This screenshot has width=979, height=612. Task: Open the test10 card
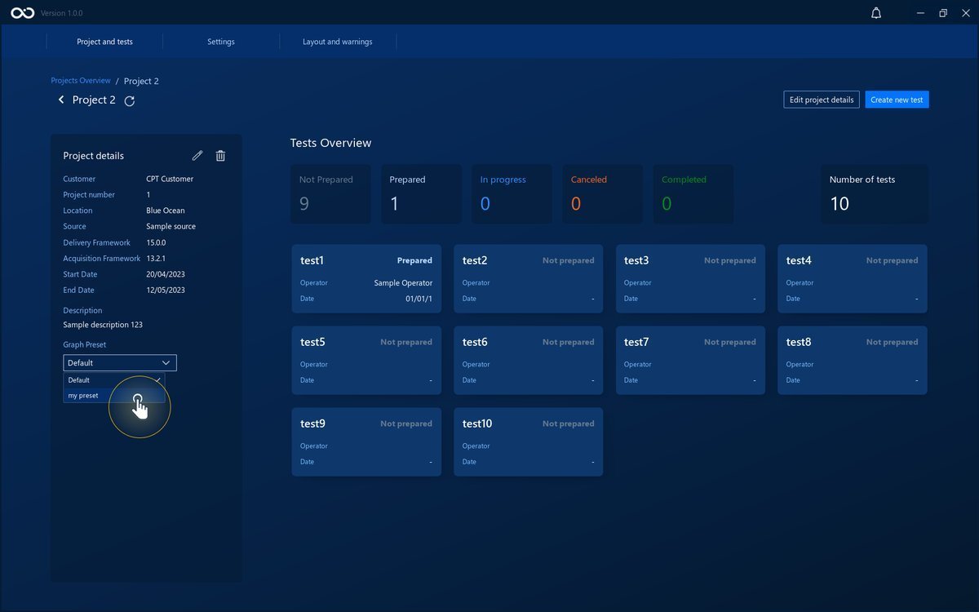tap(529, 441)
